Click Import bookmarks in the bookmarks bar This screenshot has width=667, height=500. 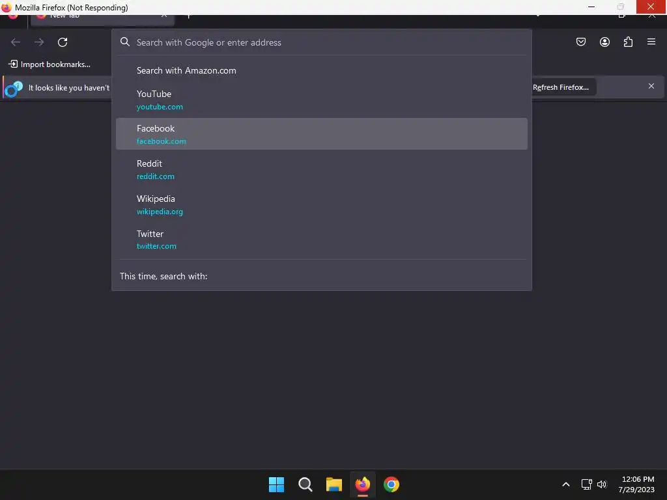tap(50, 64)
